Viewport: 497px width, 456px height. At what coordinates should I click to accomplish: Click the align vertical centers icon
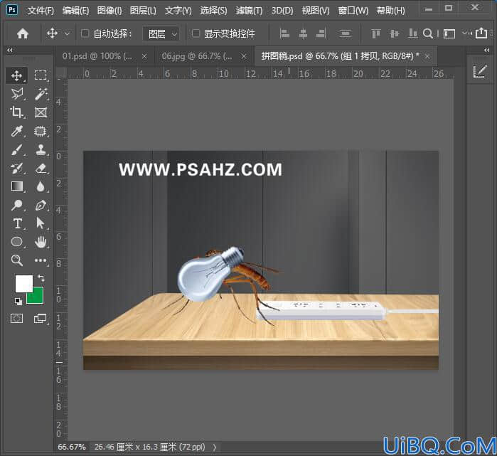tap(394, 33)
